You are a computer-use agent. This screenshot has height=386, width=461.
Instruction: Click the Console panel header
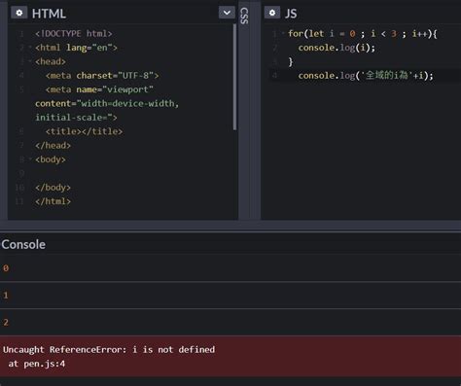coord(23,244)
